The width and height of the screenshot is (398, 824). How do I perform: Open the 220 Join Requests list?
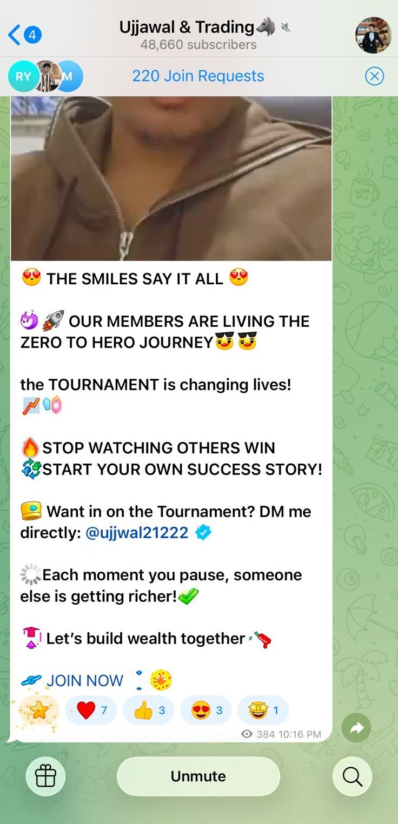pos(198,76)
